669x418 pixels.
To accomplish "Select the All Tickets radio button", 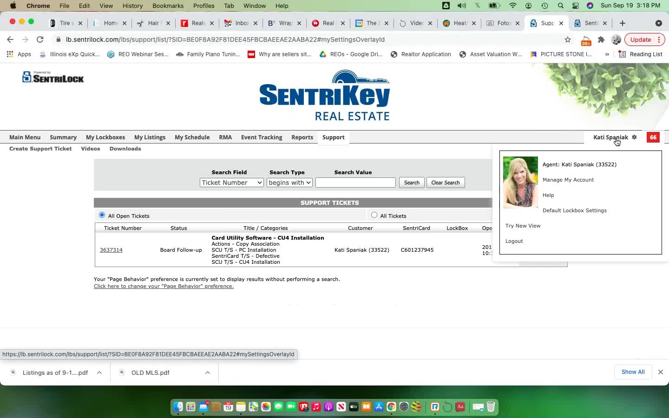I will coord(374,215).
